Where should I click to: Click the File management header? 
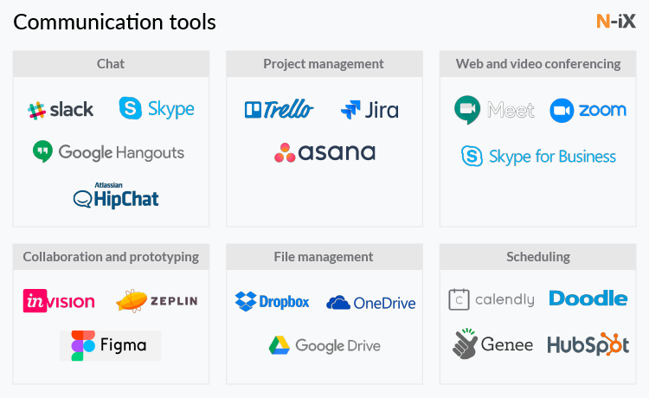click(324, 257)
